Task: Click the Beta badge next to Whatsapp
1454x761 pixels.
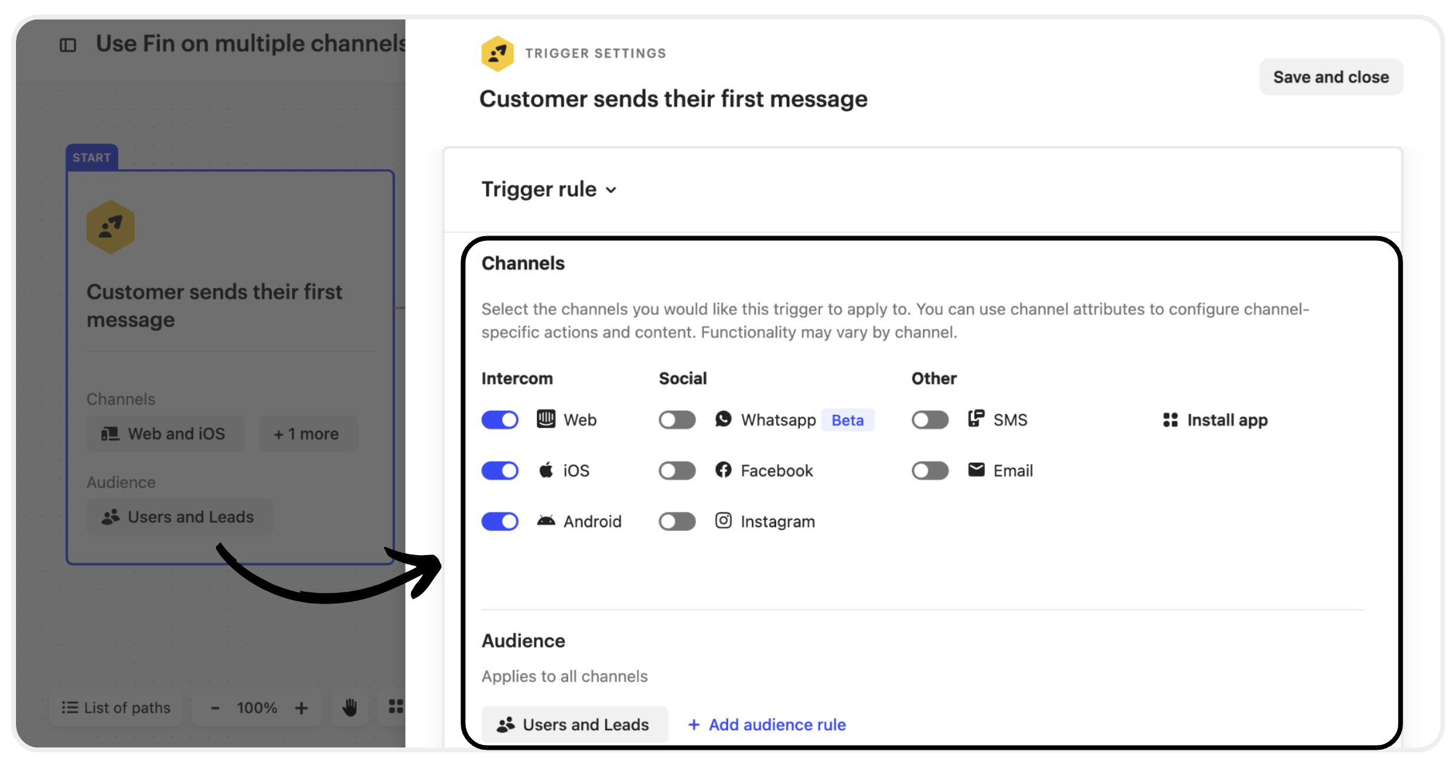Action: [x=848, y=420]
